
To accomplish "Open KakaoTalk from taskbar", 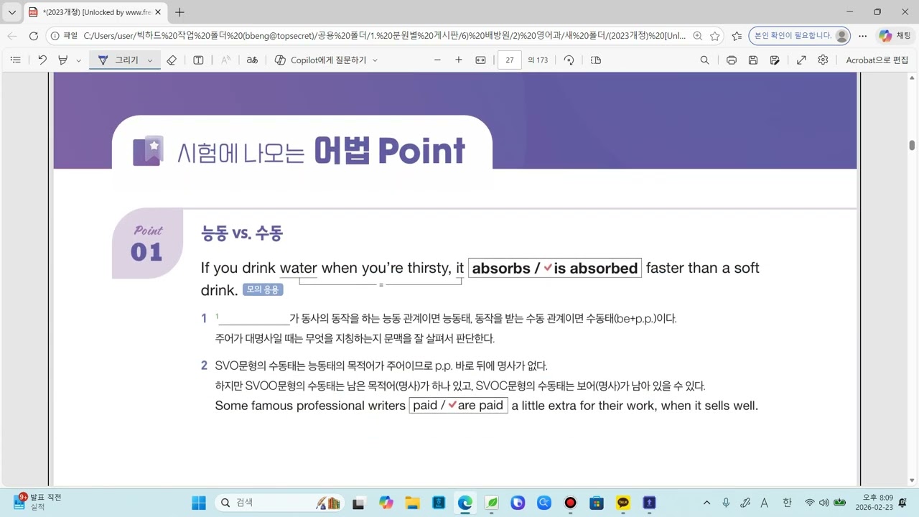I will pos(623,503).
